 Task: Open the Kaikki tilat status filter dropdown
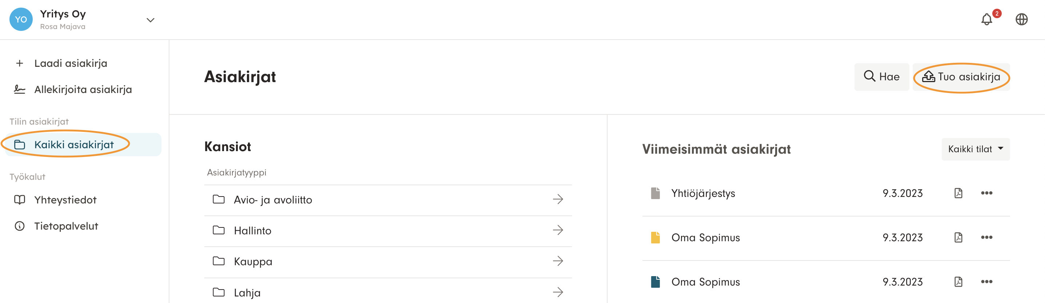pyautogui.click(x=975, y=149)
